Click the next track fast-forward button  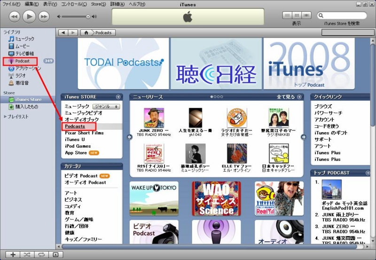44,16
